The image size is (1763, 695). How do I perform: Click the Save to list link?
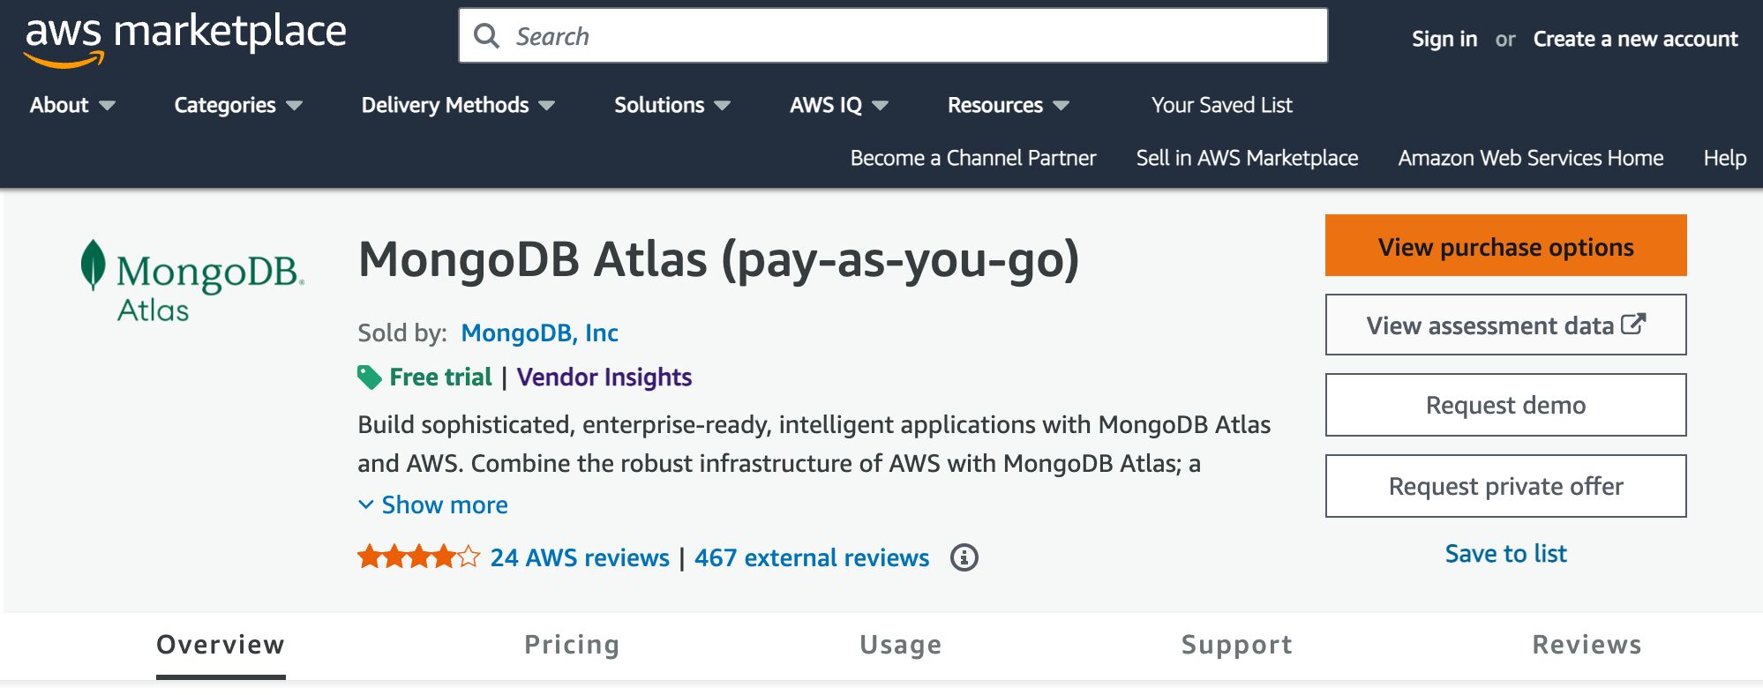pos(1505,553)
